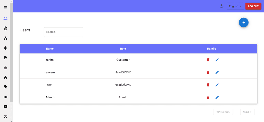Select the name cell ranim
This screenshot has height=122, width=264.
tap(50, 60)
